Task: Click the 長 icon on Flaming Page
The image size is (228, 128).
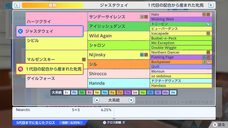Action: click(204, 57)
